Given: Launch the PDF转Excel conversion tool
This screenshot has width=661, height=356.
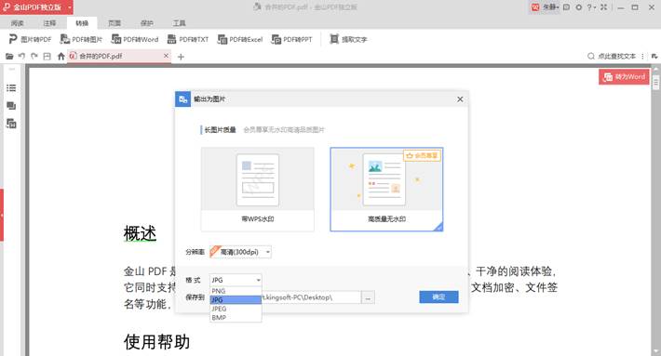Looking at the screenshot, I should point(240,40).
